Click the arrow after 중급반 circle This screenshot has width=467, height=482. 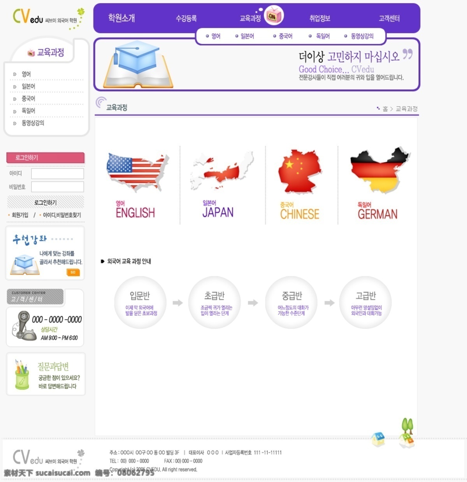pos(330,303)
